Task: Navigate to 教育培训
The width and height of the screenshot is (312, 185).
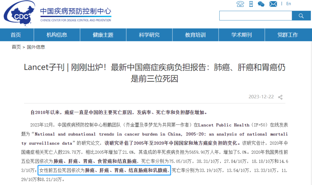Action: 195,35
